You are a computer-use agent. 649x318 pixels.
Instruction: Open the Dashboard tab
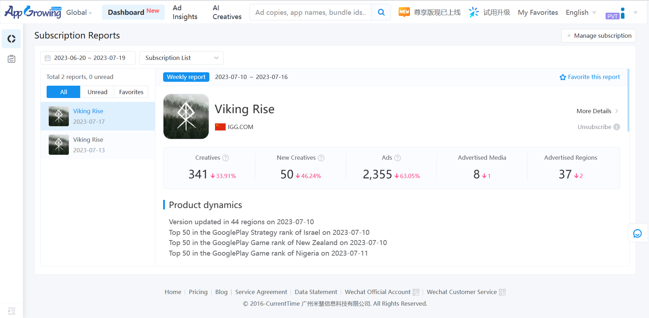click(133, 12)
